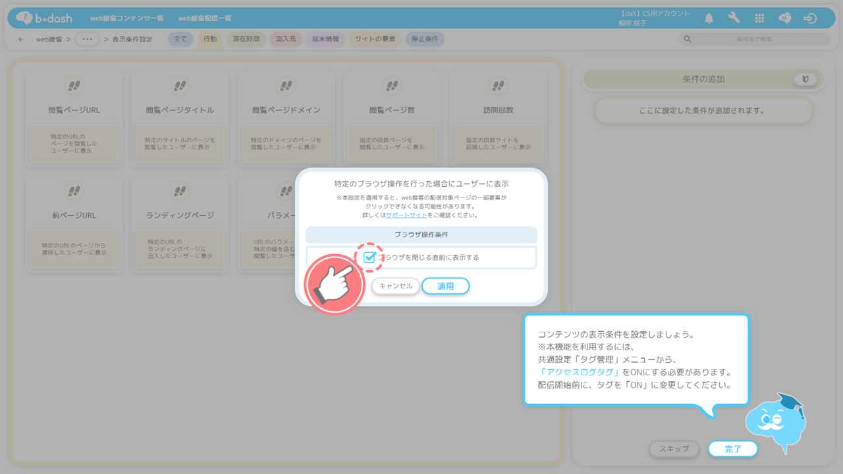Image resolution: width=843 pixels, height=474 pixels.
Task: Open web接客コンテンツ一覧 menu
Action: coord(126,18)
